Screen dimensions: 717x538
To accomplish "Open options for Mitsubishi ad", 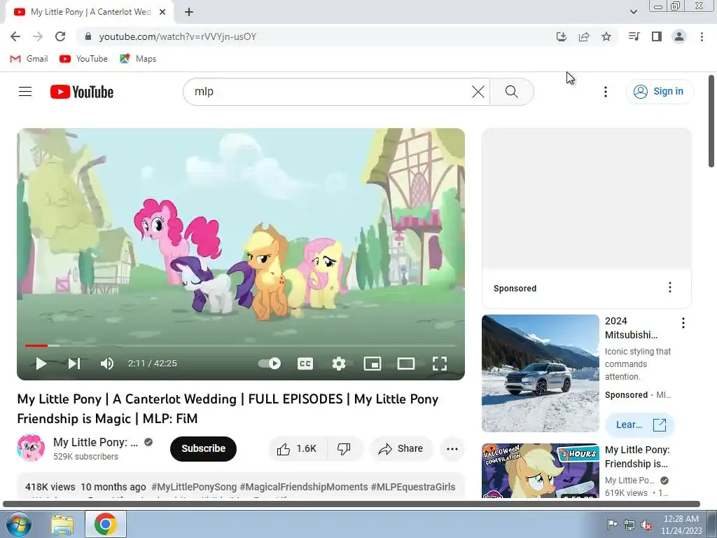I will pyautogui.click(x=683, y=323).
